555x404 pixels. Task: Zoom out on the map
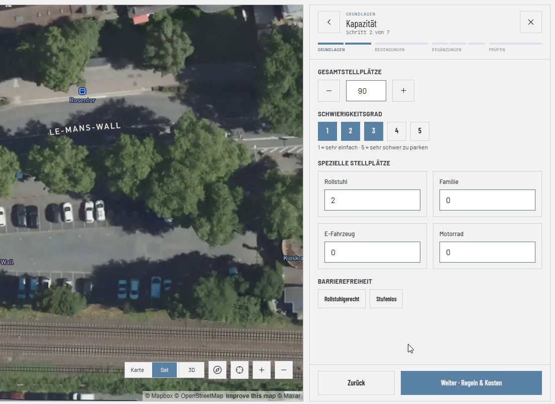tap(283, 370)
